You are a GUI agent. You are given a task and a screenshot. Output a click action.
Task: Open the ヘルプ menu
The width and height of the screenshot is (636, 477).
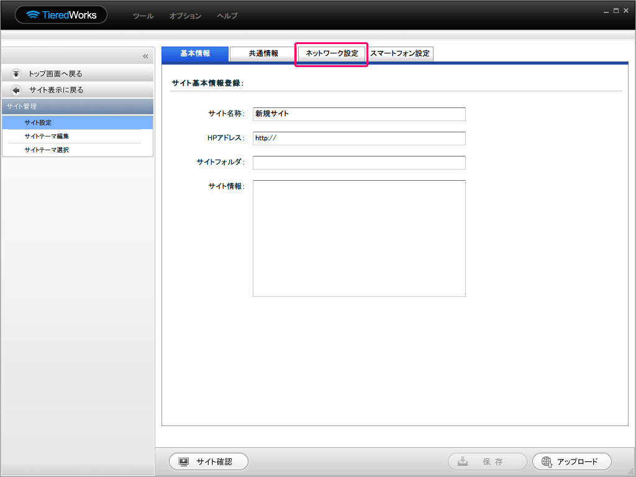coord(227,16)
